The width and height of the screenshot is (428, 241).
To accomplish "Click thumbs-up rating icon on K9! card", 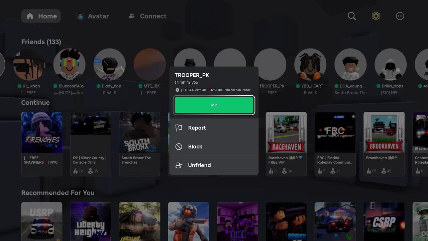I will click(x=75, y=171).
